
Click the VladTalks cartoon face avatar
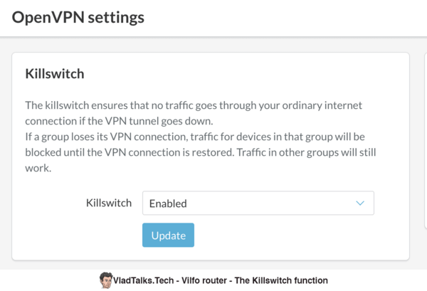coord(105,280)
